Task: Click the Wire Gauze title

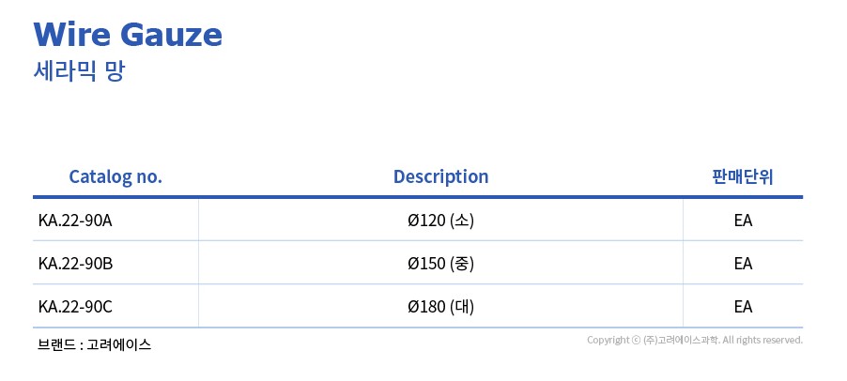Action: pyautogui.click(x=128, y=35)
